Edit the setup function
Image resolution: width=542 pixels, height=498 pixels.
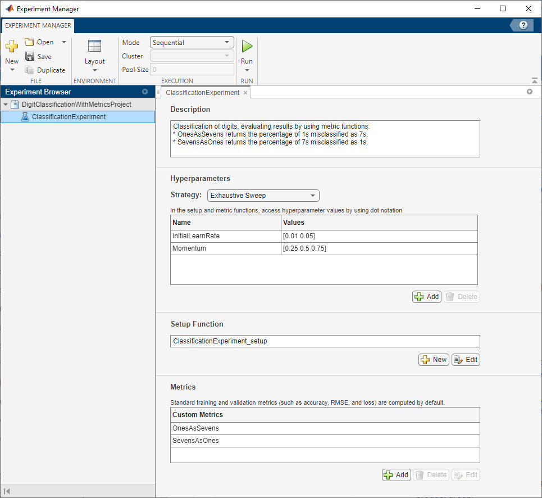click(466, 360)
